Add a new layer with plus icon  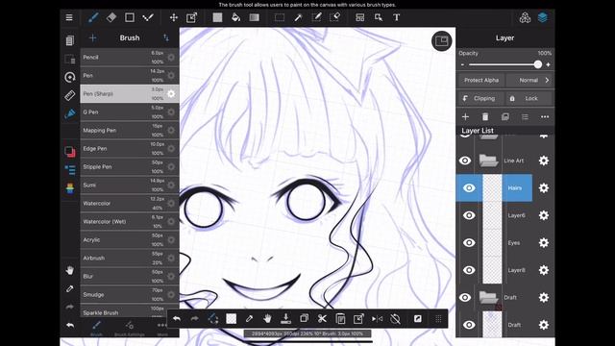coord(465,117)
